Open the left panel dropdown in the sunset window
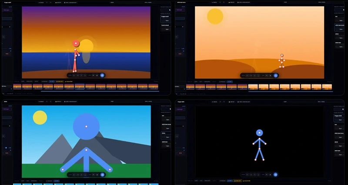This screenshot has width=348, height=185. click(x=7, y=27)
